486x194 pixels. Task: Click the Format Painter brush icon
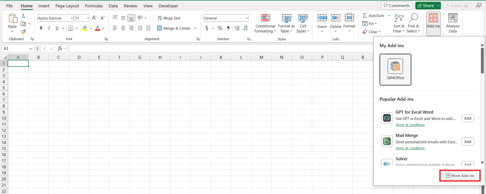click(x=23, y=31)
